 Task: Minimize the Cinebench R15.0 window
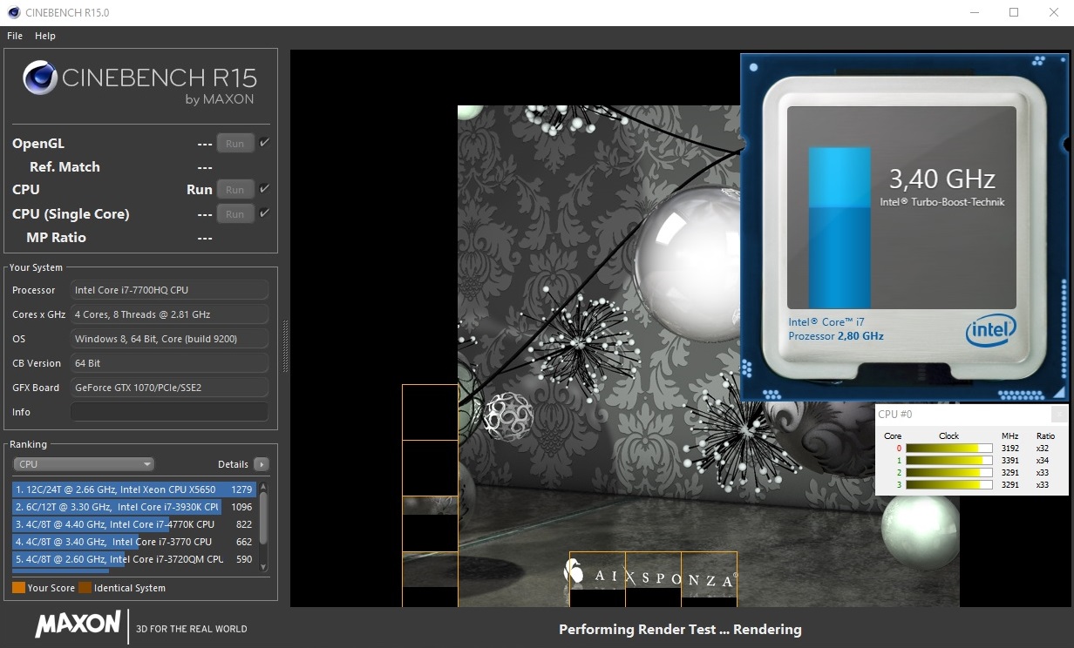coord(974,13)
